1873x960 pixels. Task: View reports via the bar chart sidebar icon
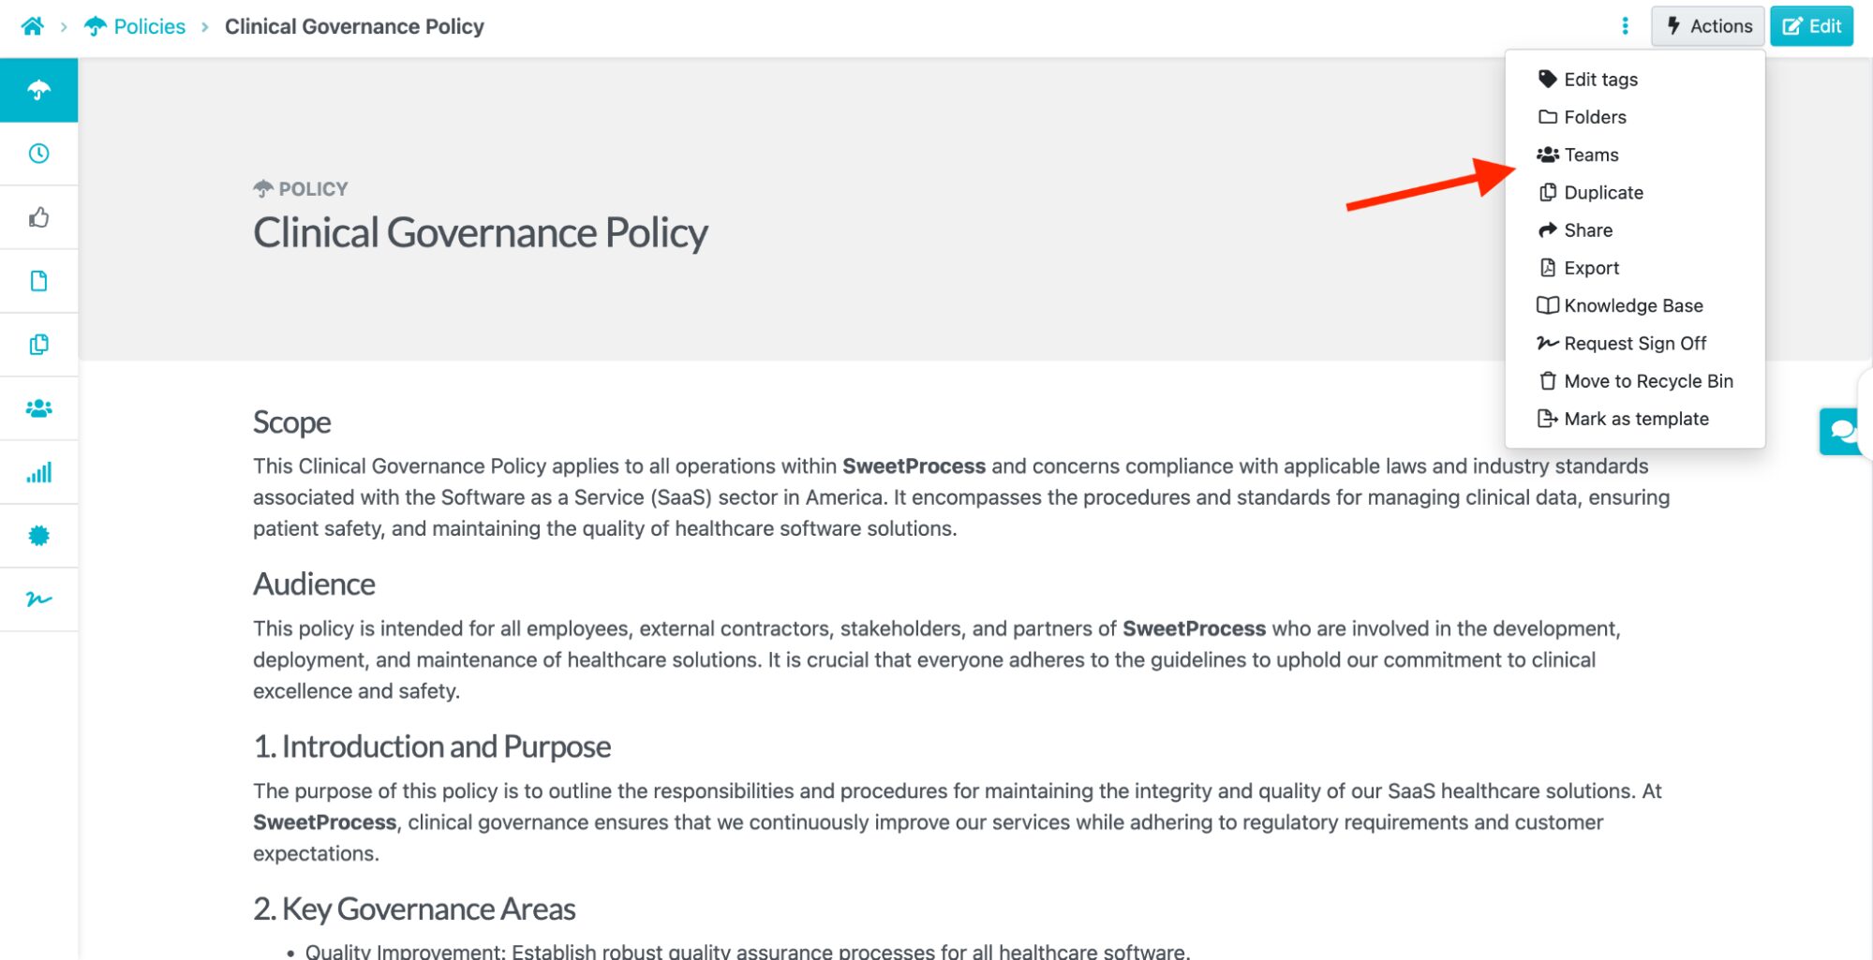(38, 471)
